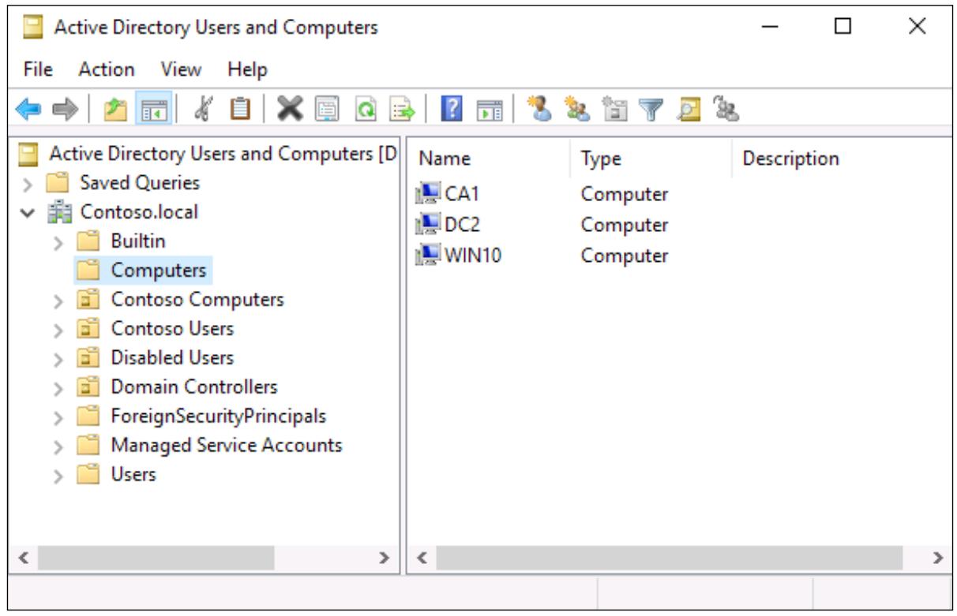Collapse the Contoso.local domain node
The image size is (957, 616).
coord(28,212)
